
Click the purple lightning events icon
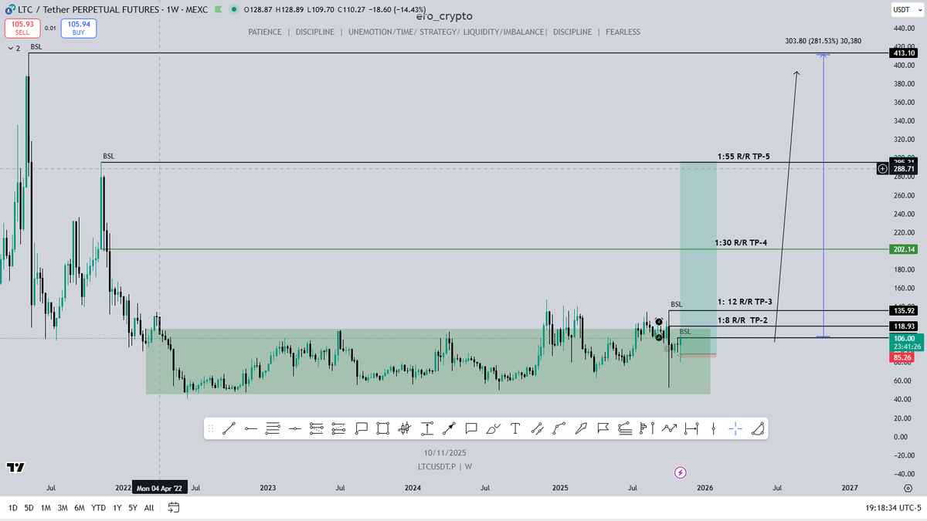pyautogui.click(x=681, y=472)
